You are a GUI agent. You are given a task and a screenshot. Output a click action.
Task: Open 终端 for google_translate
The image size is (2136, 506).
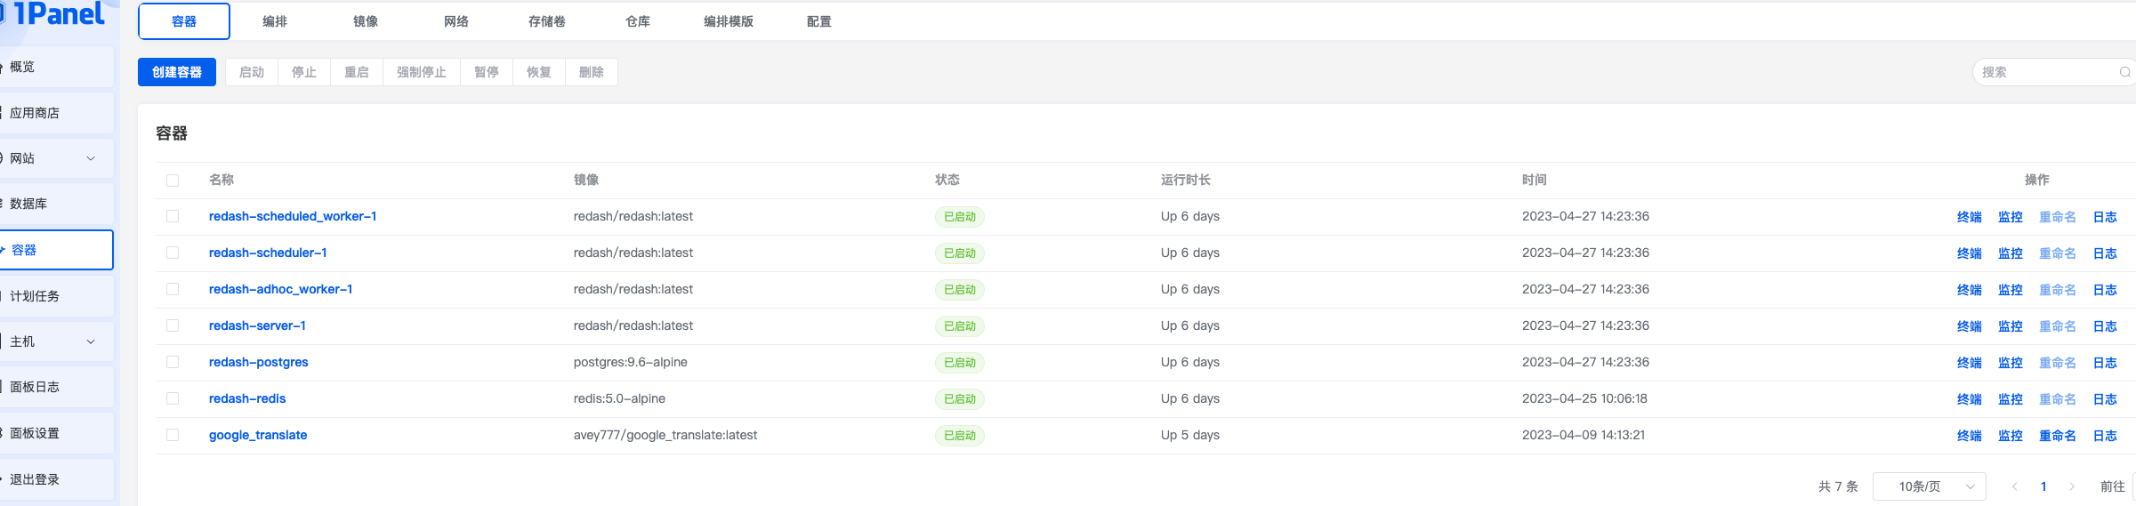pyautogui.click(x=1970, y=436)
